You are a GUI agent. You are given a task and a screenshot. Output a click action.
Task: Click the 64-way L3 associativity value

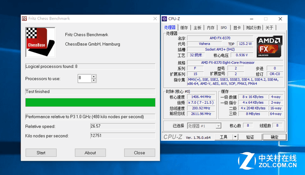(x=276, y=114)
